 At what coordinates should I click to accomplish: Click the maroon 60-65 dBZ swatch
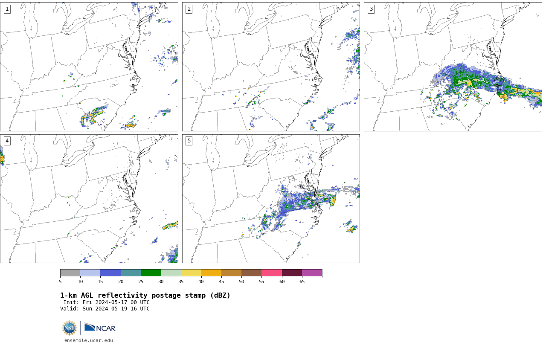[x=292, y=273]
